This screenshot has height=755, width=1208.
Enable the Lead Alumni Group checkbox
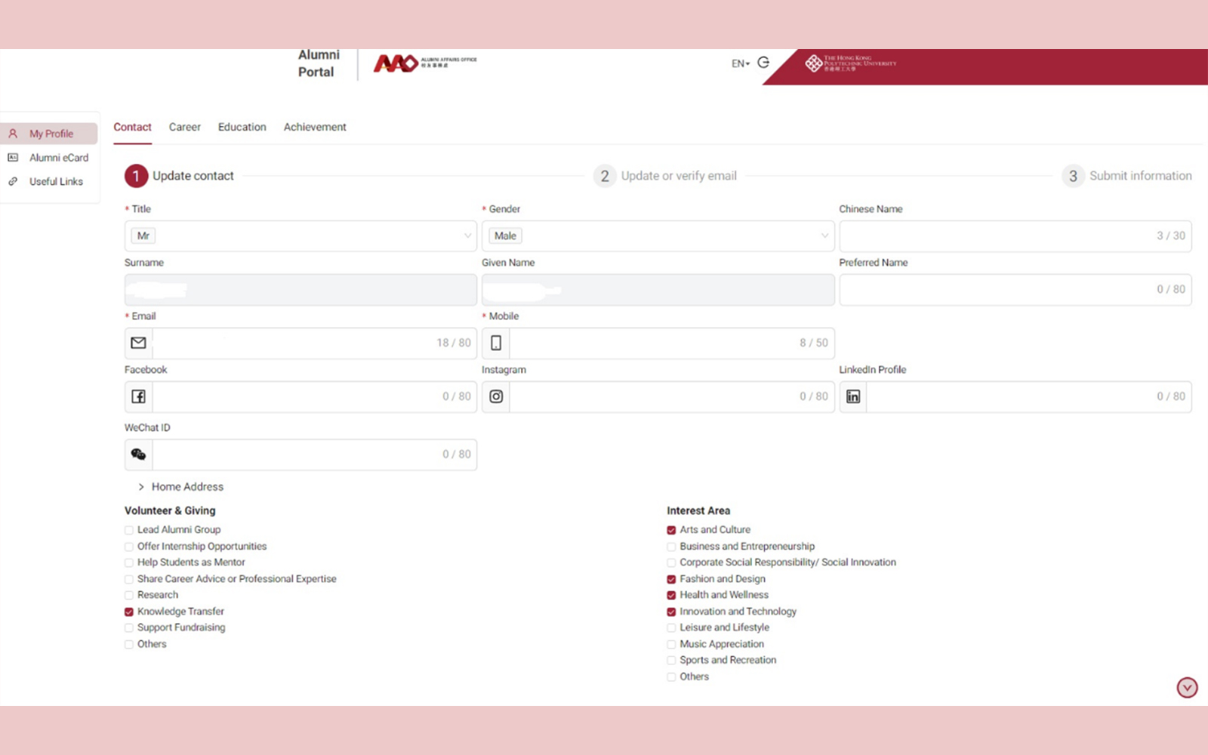tap(129, 530)
